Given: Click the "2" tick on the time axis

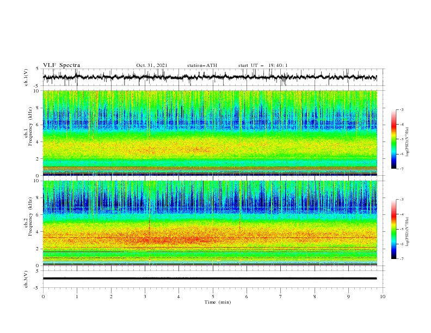Looking at the screenshot, I should click(111, 297).
